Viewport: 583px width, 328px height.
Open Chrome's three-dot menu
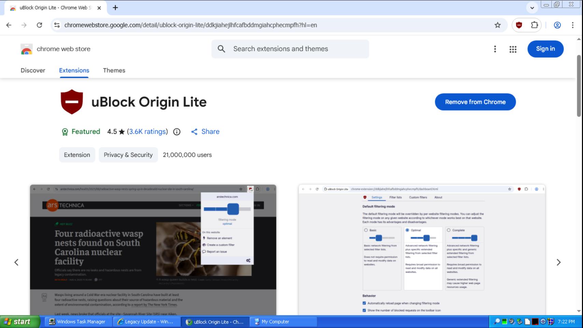573,25
